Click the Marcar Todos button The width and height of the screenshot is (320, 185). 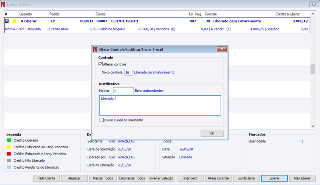pyautogui.click(x=103, y=178)
